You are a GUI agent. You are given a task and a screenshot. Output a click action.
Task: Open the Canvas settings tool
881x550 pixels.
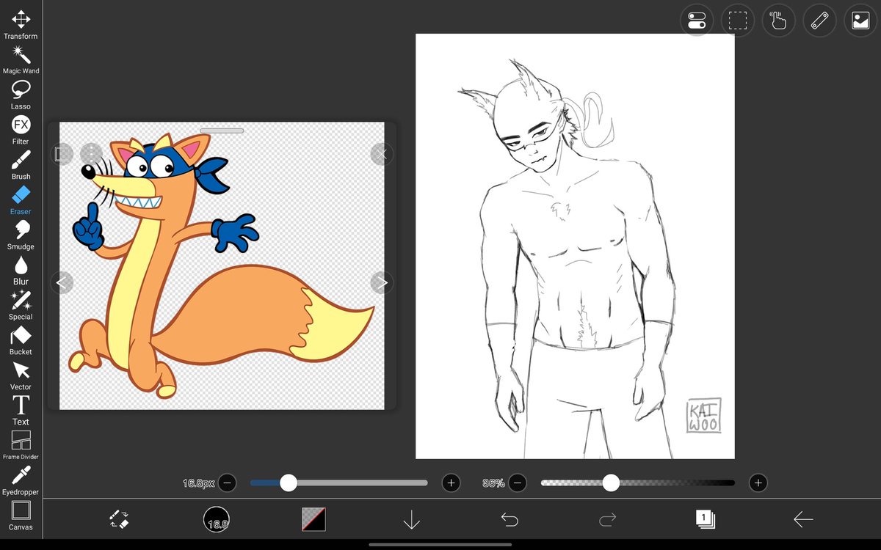tap(21, 516)
